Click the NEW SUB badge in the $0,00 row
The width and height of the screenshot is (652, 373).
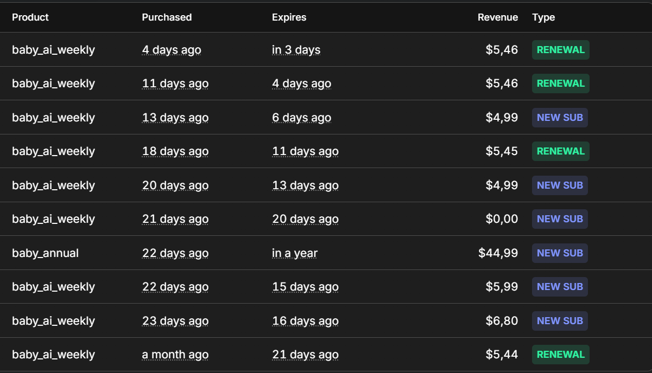point(560,219)
